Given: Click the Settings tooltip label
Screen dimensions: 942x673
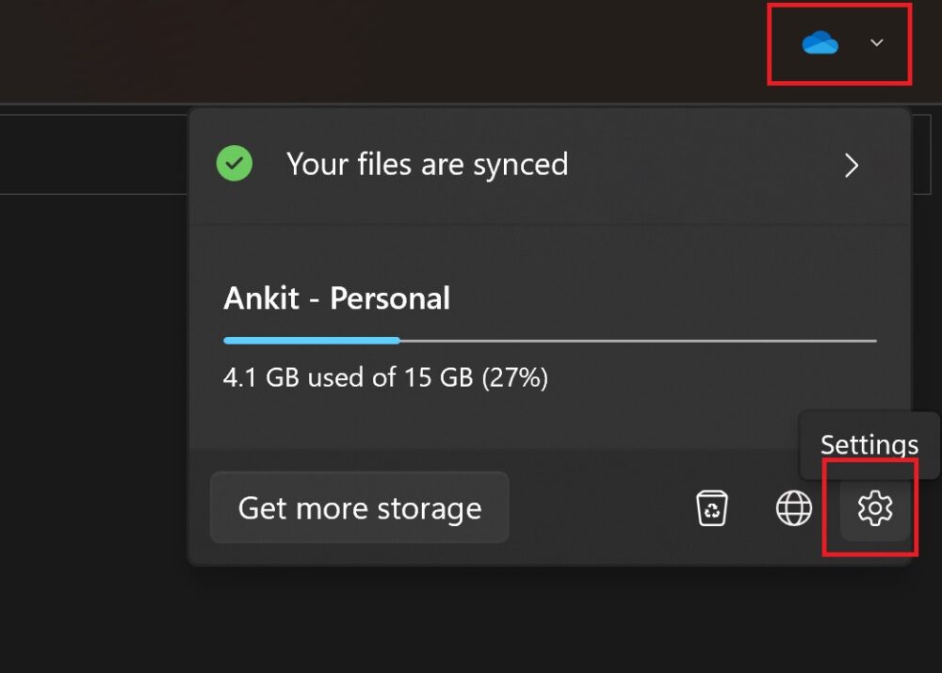Looking at the screenshot, I should [x=869, y=444].
